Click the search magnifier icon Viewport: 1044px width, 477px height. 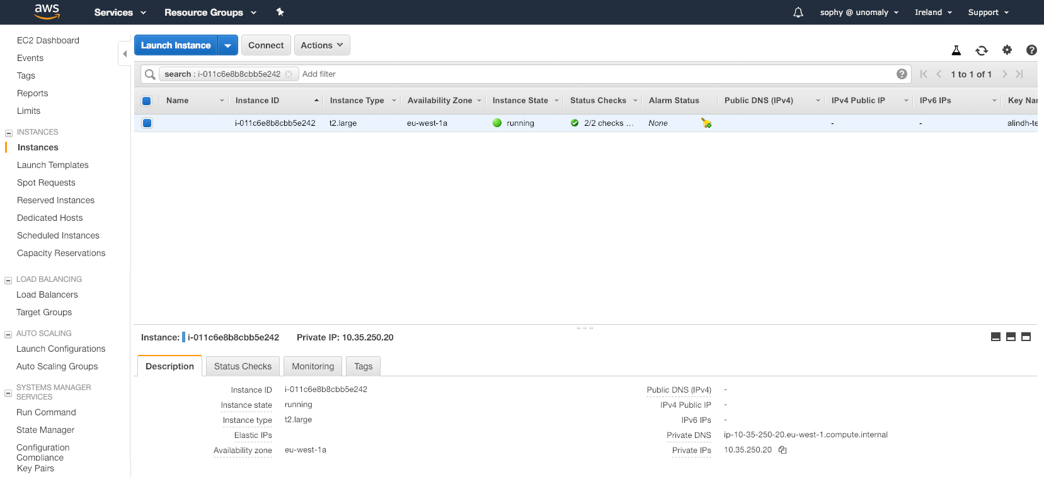pos(150,74)
